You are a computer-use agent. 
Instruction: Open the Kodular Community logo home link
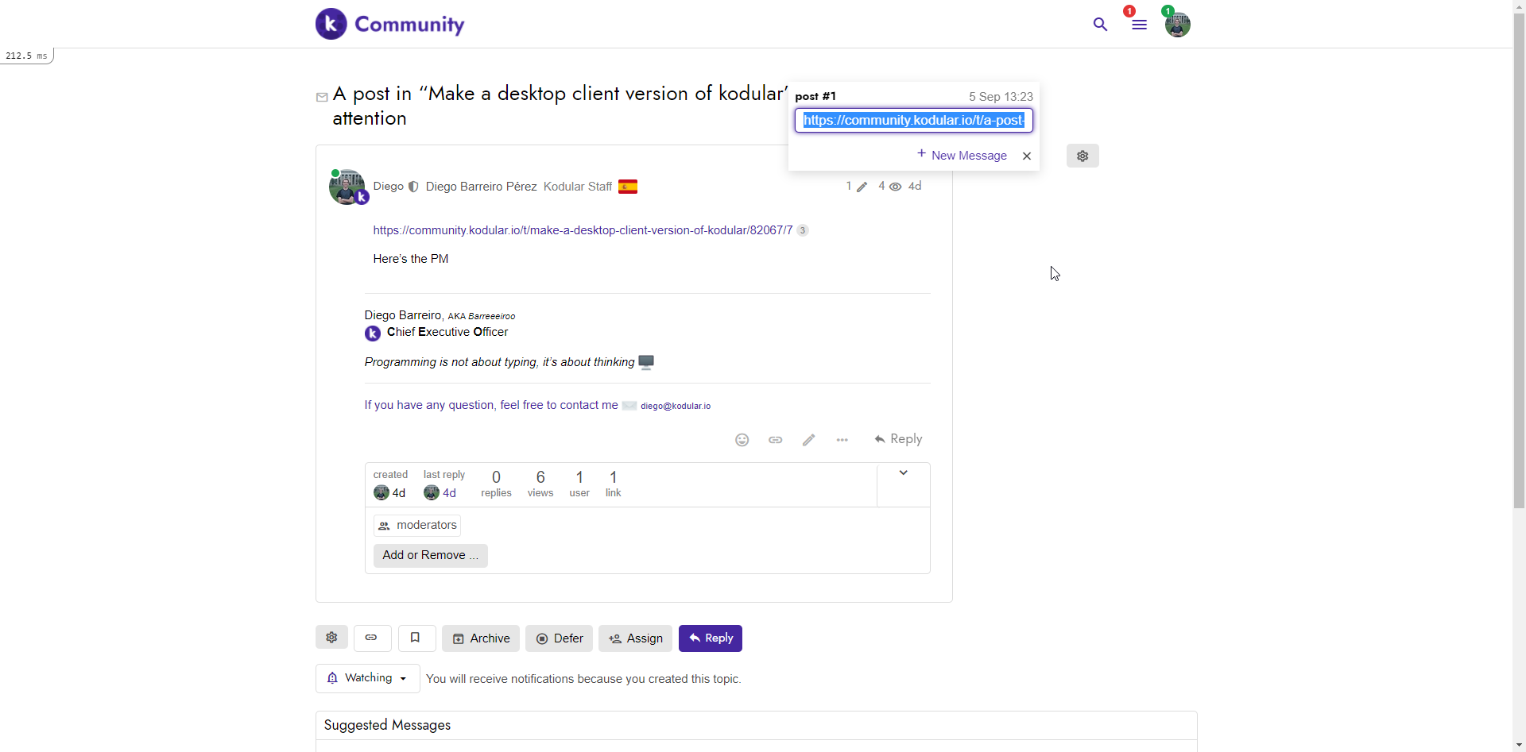(x=389, y=24)
